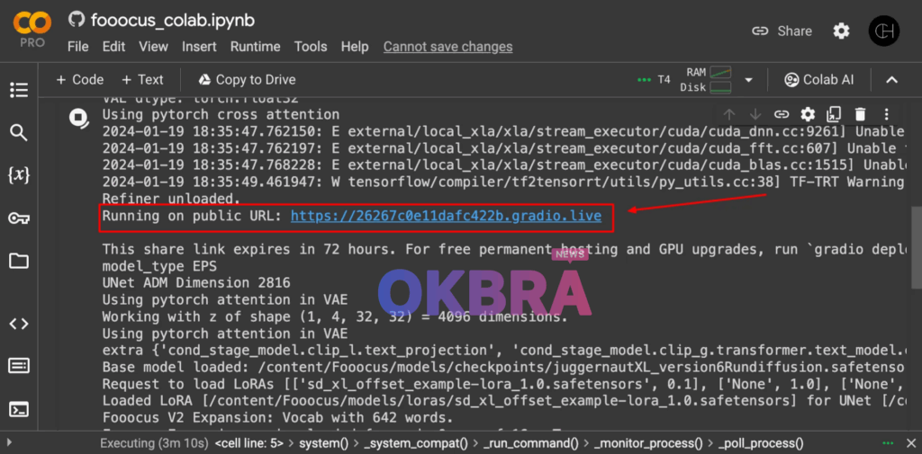Viewport: 922px width, 454px height.
Task: Open notebook settings gear in header
Action: click(842, 31)
